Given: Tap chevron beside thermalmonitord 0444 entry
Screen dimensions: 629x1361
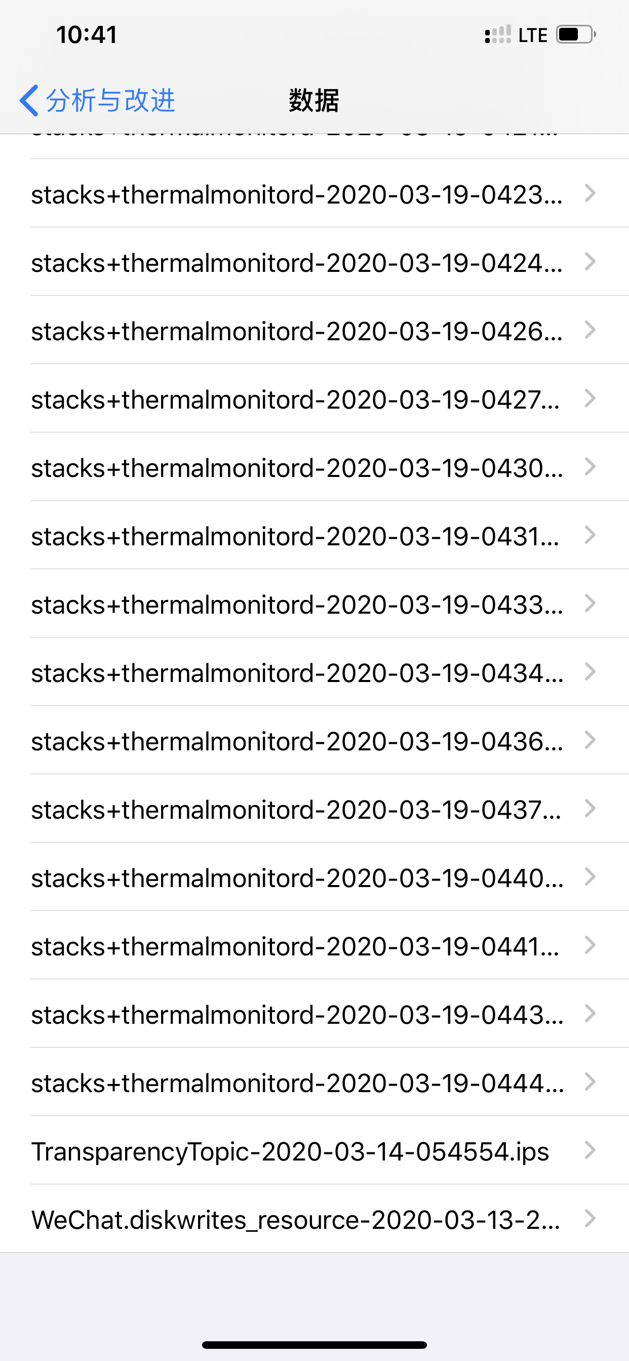Looking at the screenshot, I should point(590,1082).
